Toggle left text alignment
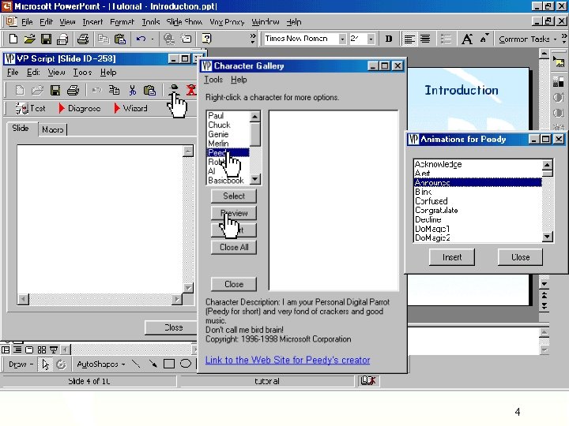Viewport: 569px width, 426px height. (x=409, y=39)
